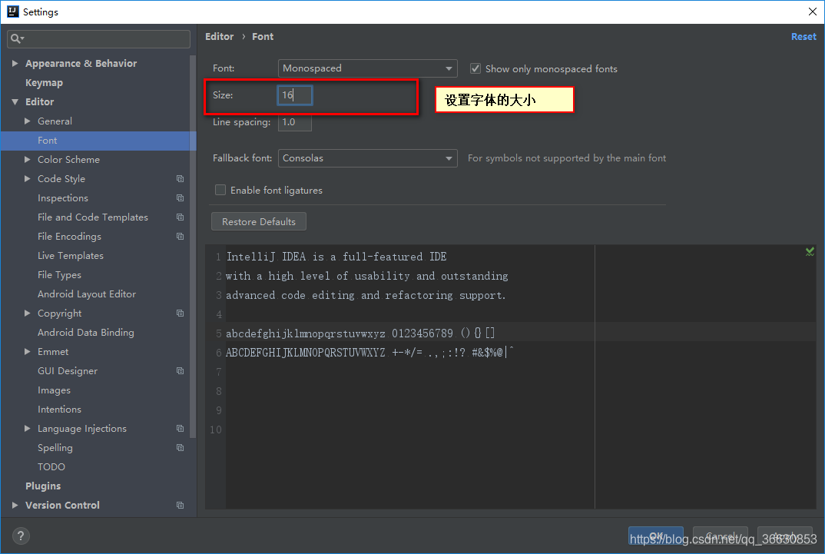
Task: Click the help question mark button
Action: point(21,536)
